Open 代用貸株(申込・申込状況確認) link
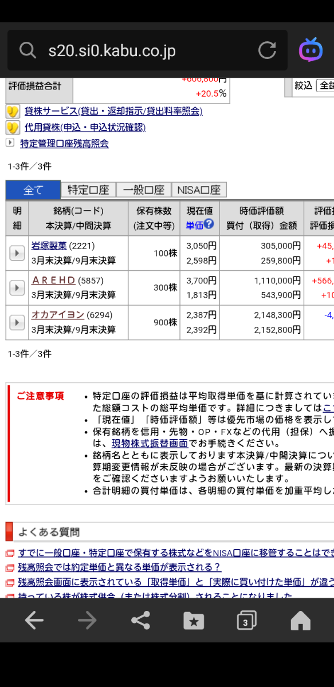The height and width of the screenshot is (687, 334). pos(85,127)
